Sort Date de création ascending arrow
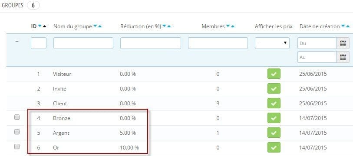353x156 pixels. point(348,26)
